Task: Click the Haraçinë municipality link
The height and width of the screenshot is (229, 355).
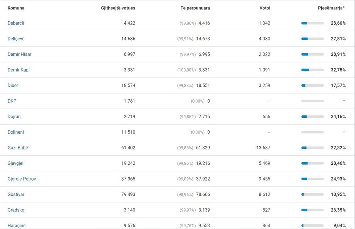Action: (17, 225)
